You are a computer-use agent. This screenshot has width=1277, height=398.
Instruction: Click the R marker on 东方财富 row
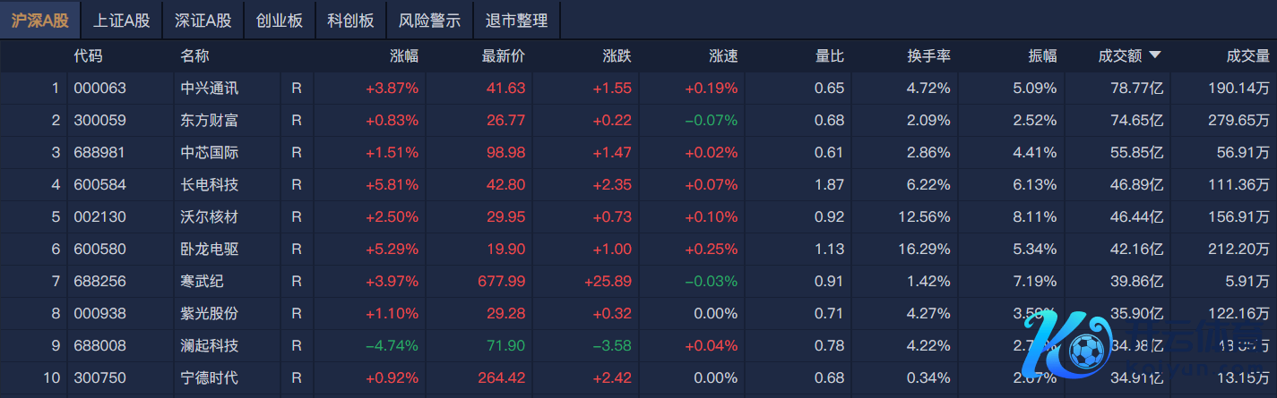[297, 121]
